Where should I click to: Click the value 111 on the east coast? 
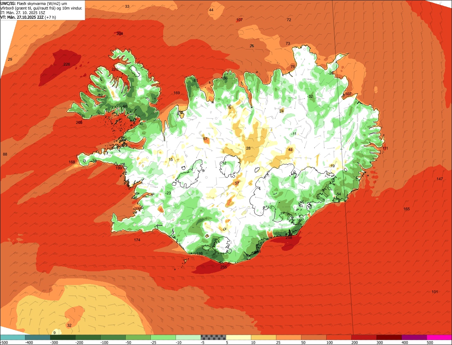[x=385, y=148]
